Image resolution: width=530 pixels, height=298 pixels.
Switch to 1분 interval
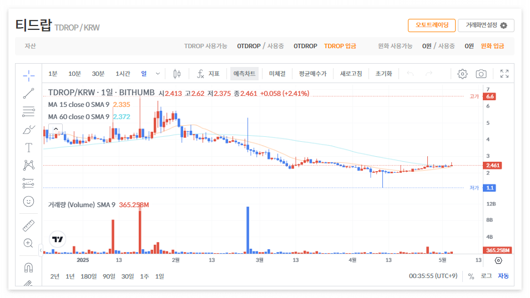point(53,74)
